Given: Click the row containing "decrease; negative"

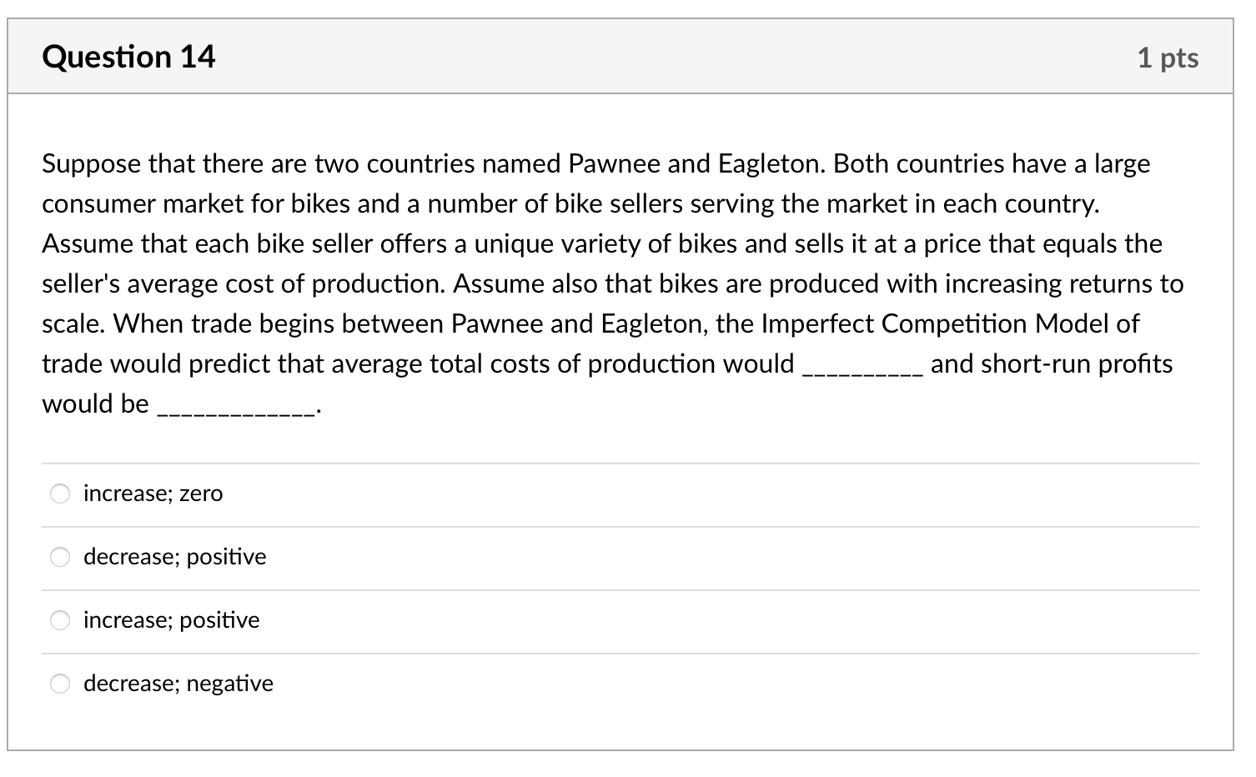Looking at the screenshot, I should tap(621, 684).
